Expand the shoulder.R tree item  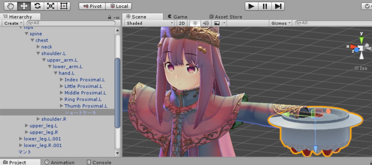(x=38, y=119)
